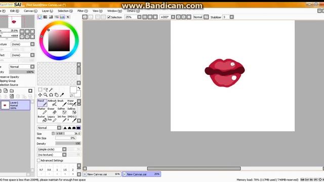Click the transparent color toggle icon

point(71,96)
